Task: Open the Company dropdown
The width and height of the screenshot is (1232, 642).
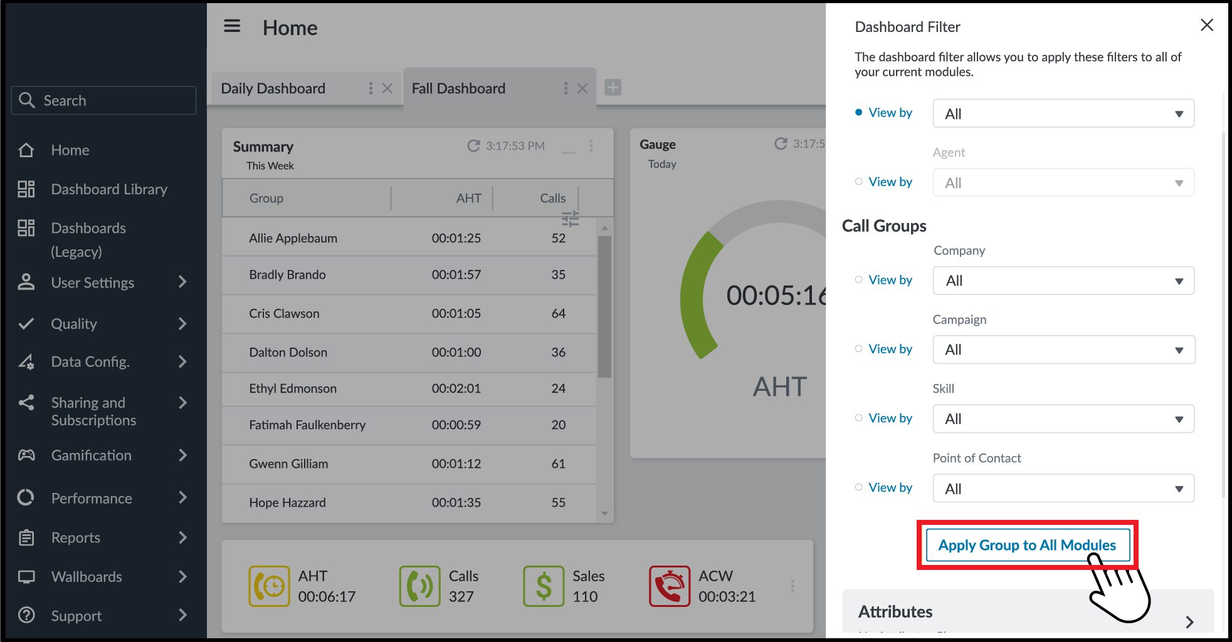Action: click(x=1063, y=281)
